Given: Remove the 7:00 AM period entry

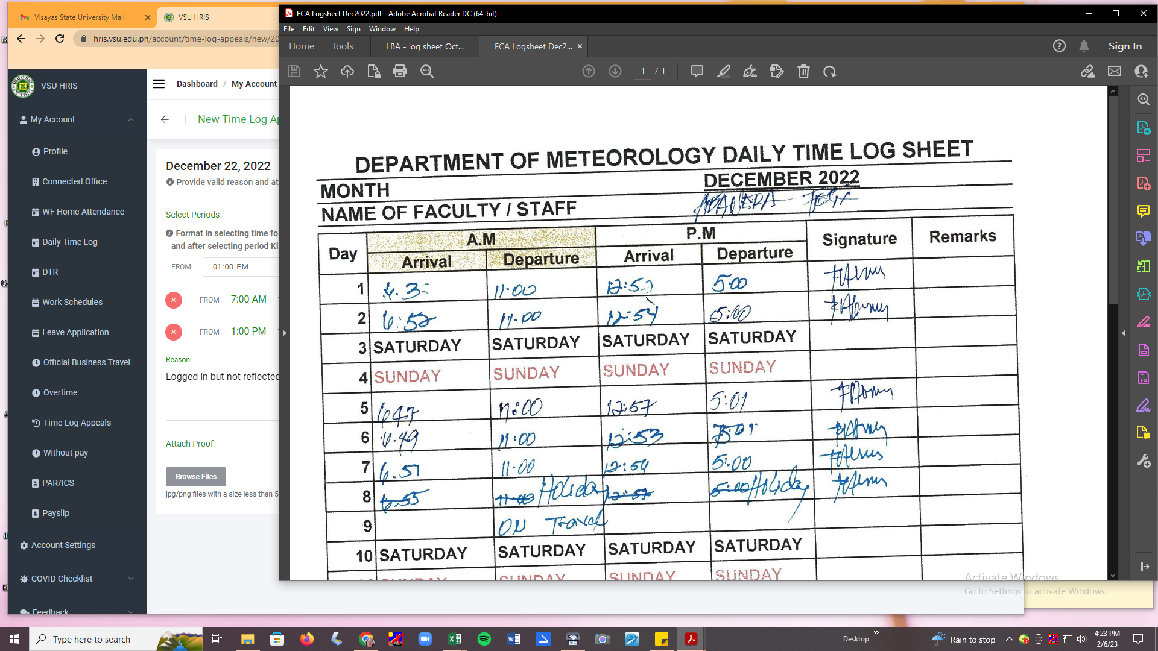Looking at the screenshot, I should (x=174, y=300).
